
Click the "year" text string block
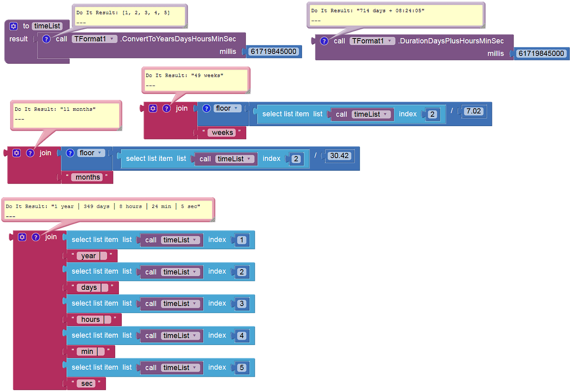pos(92,256)
